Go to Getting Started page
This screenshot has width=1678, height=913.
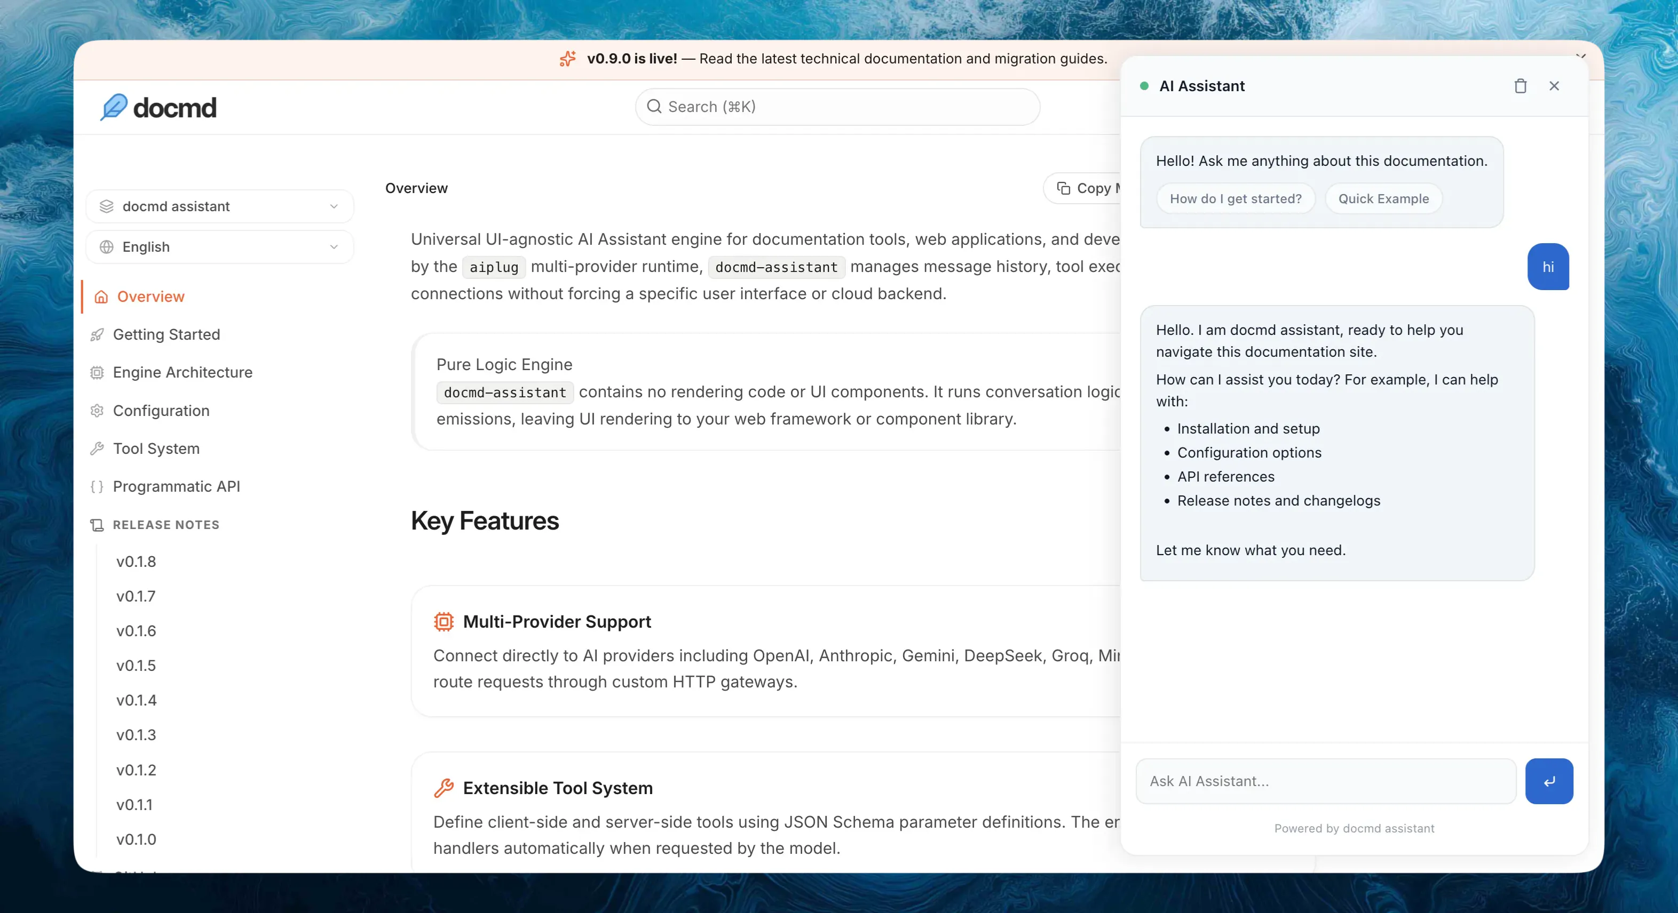[x=166, y=334]
